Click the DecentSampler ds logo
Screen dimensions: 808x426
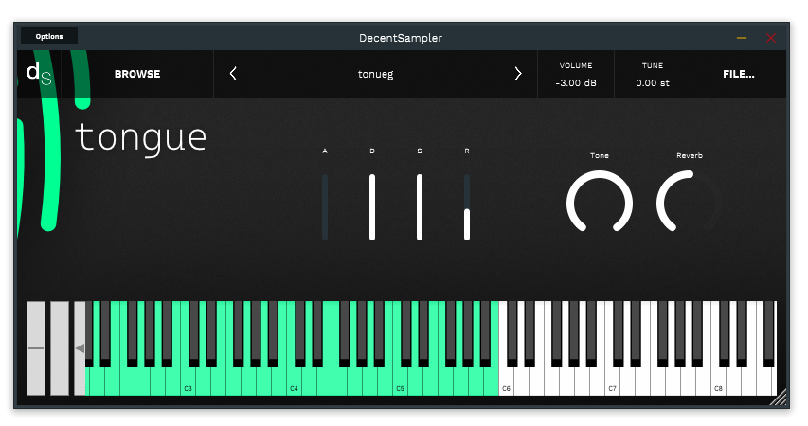point(39,74)
